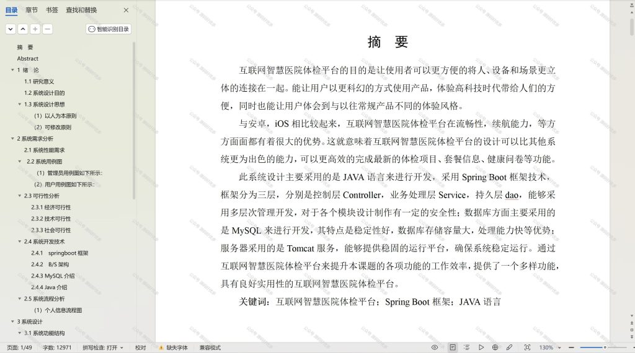Go to the 摘 要 outline entry
The image size is (635, 353).
(25, 47)
